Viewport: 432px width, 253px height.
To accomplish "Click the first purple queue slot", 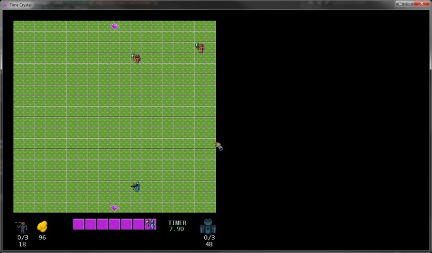I will [78, 224].
